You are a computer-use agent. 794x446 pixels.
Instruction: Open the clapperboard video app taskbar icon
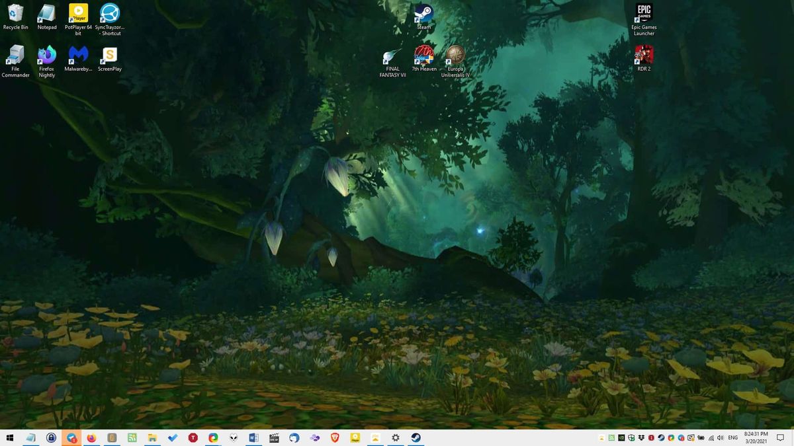pyautogui.click(x=274, y=437)
